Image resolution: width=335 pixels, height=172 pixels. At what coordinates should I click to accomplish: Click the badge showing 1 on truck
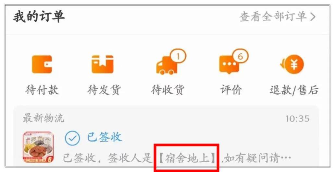pyautogui.click(x=178, y=57)
